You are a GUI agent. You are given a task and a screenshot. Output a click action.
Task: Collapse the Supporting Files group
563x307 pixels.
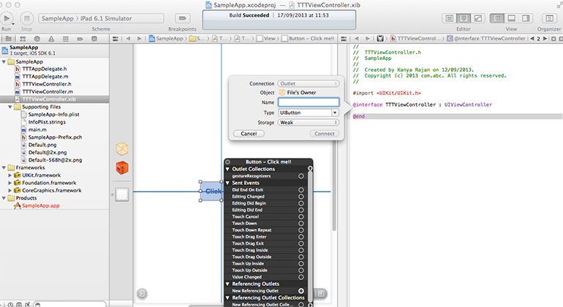coord(10,107)
